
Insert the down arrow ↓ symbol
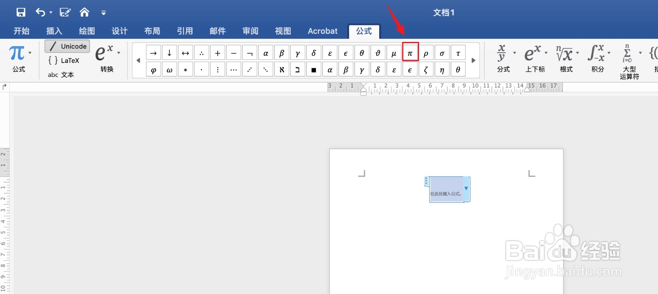169,53
